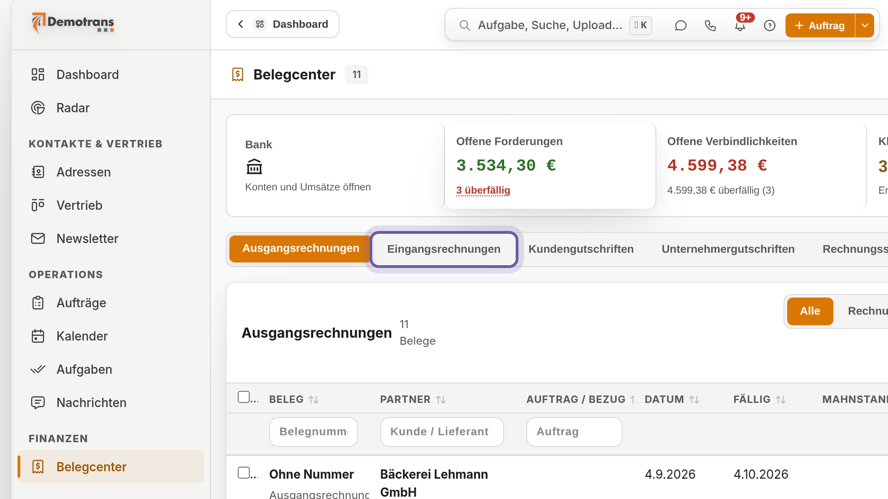The height and width of the screenshot is (499, 888).
Task: Click the back arrow beside Dashboard
Action: point(240,24)
